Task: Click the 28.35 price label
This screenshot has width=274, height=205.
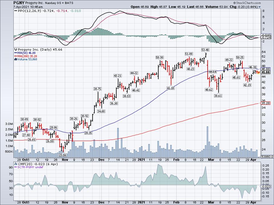Action: (x=88, y=133)
